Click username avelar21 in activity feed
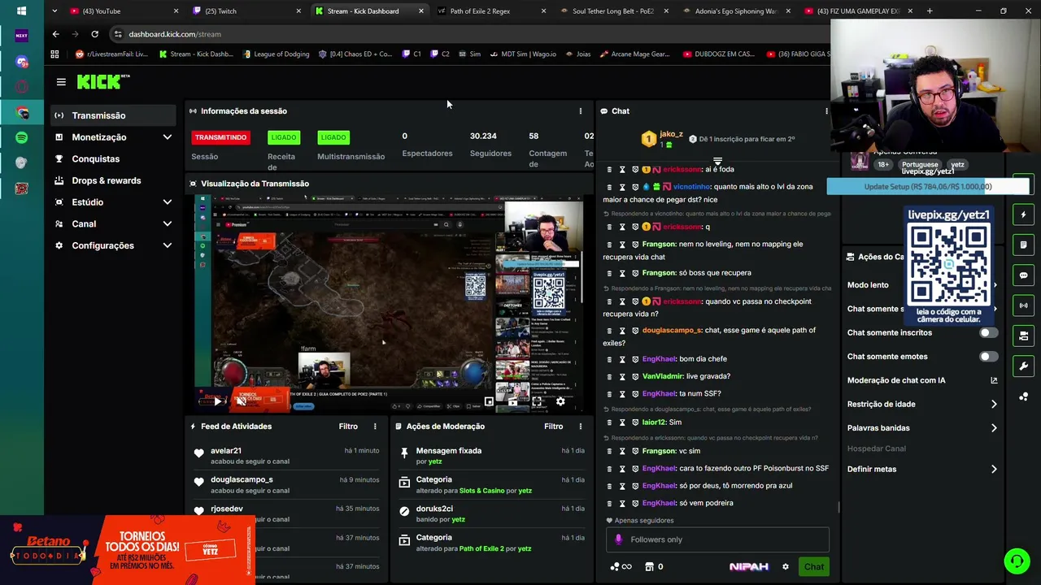 [x=226, y=450]
